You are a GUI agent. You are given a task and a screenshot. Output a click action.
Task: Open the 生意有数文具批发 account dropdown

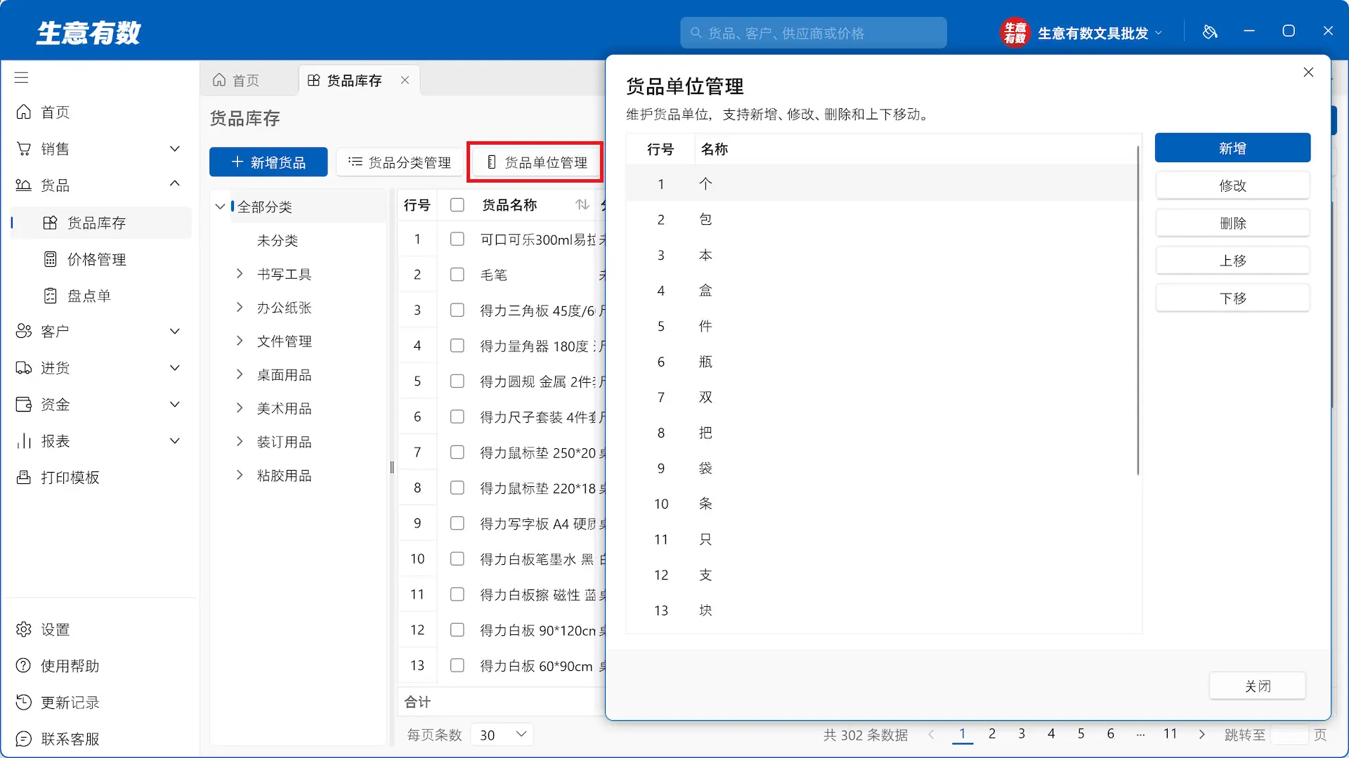(1100, 33)
